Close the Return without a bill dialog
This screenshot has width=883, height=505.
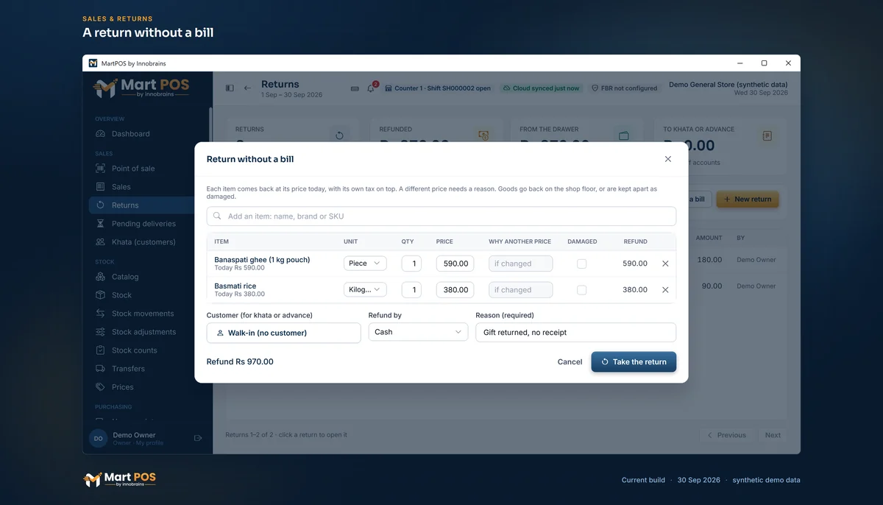668,159
